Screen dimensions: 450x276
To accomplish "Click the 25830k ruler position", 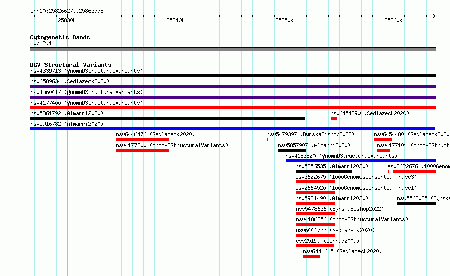I will point(67,20).
